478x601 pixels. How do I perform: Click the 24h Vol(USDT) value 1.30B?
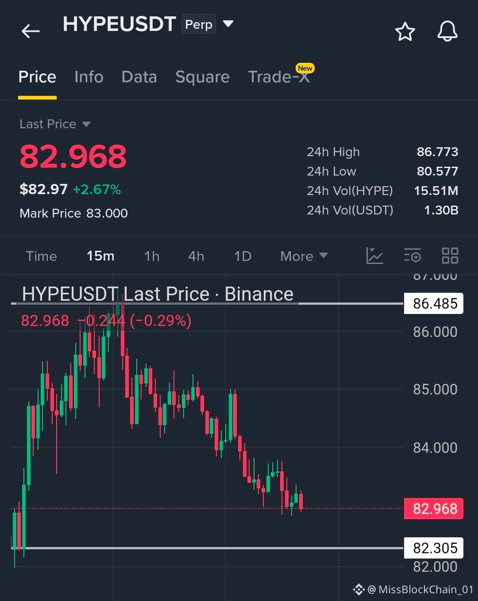[x=441, y=210]
